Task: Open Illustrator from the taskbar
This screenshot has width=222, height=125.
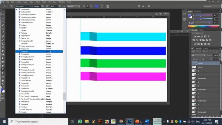Action: [x=100, y=122]
